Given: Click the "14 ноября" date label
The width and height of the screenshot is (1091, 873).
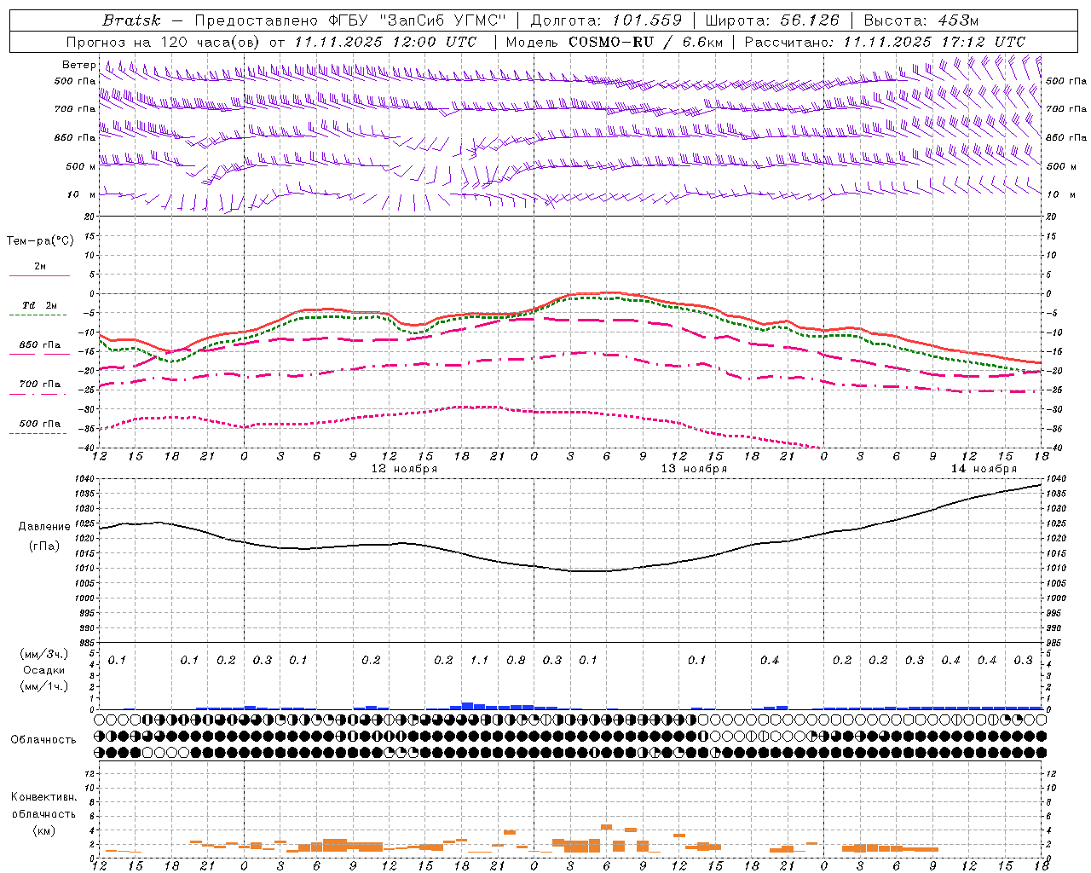Looking at the screenshot, I should click(x=984, y=469).
